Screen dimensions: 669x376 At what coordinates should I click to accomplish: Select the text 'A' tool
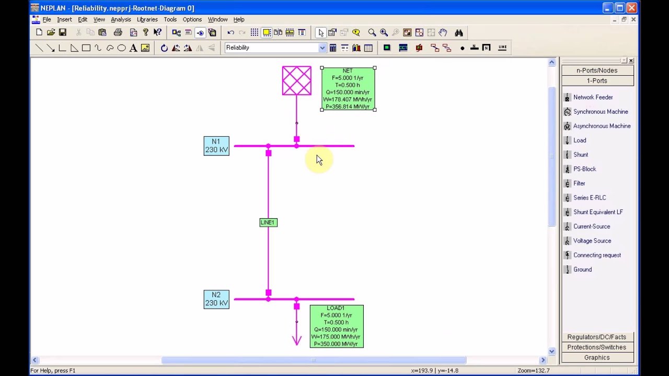pos(133,48)
